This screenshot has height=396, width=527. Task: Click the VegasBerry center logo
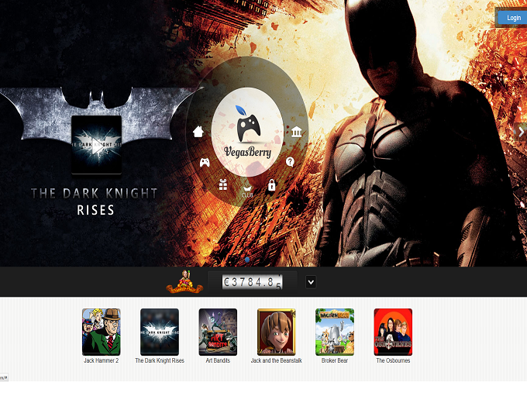[x=248, y=132]
